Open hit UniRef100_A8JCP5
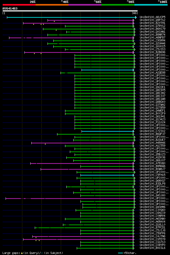 (x=152, y=17)
